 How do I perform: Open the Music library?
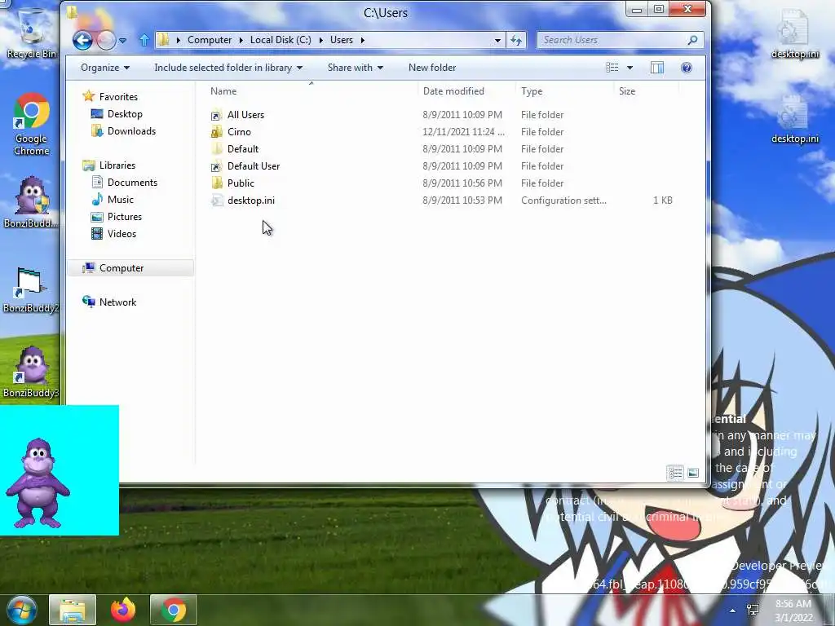click(121, 199)
